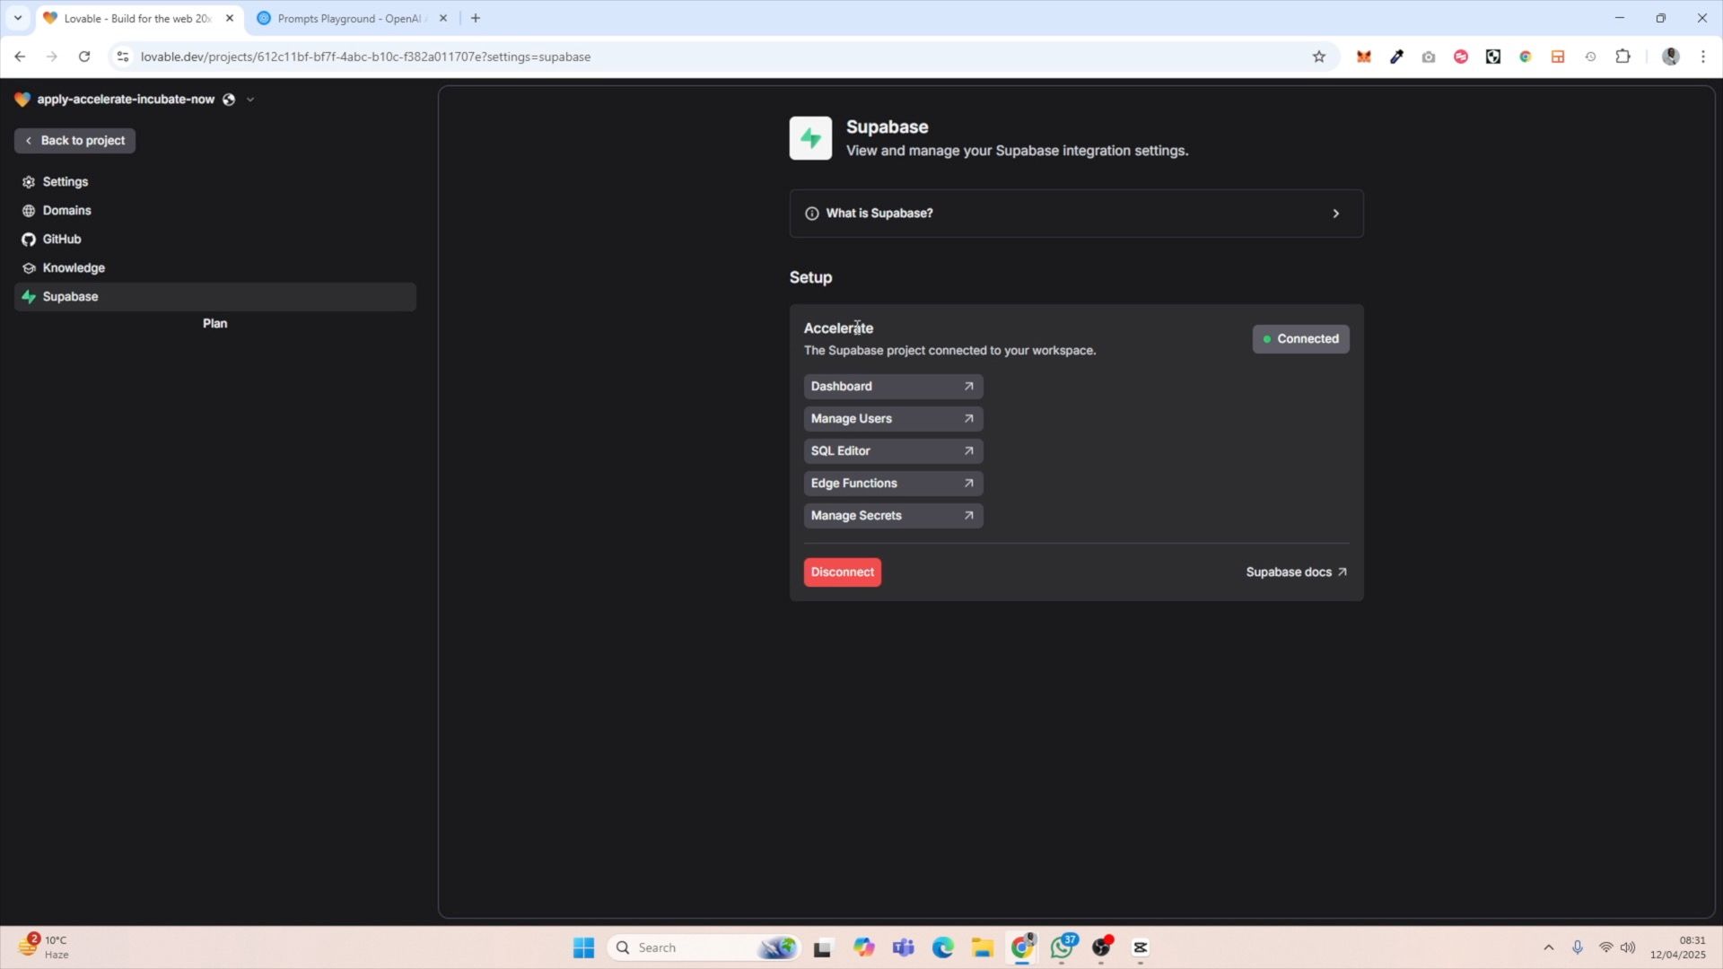Open the extensions puzzle menu
This screenshot has width=1723, height=969.
point(1622,57)
